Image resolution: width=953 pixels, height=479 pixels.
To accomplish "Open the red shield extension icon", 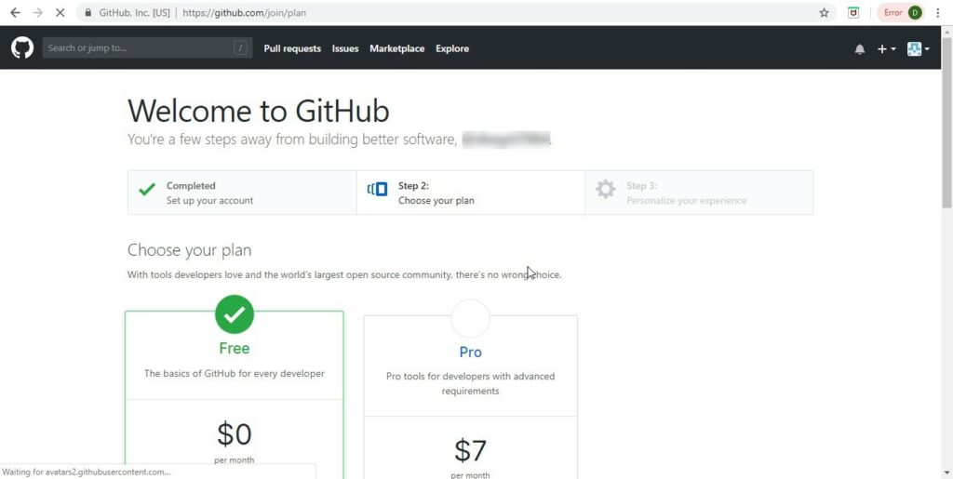I will point(853,13).
